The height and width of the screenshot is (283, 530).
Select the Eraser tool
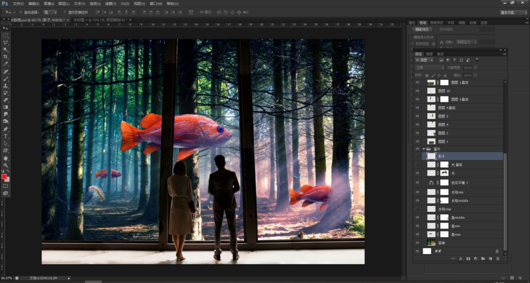[5, 100]
